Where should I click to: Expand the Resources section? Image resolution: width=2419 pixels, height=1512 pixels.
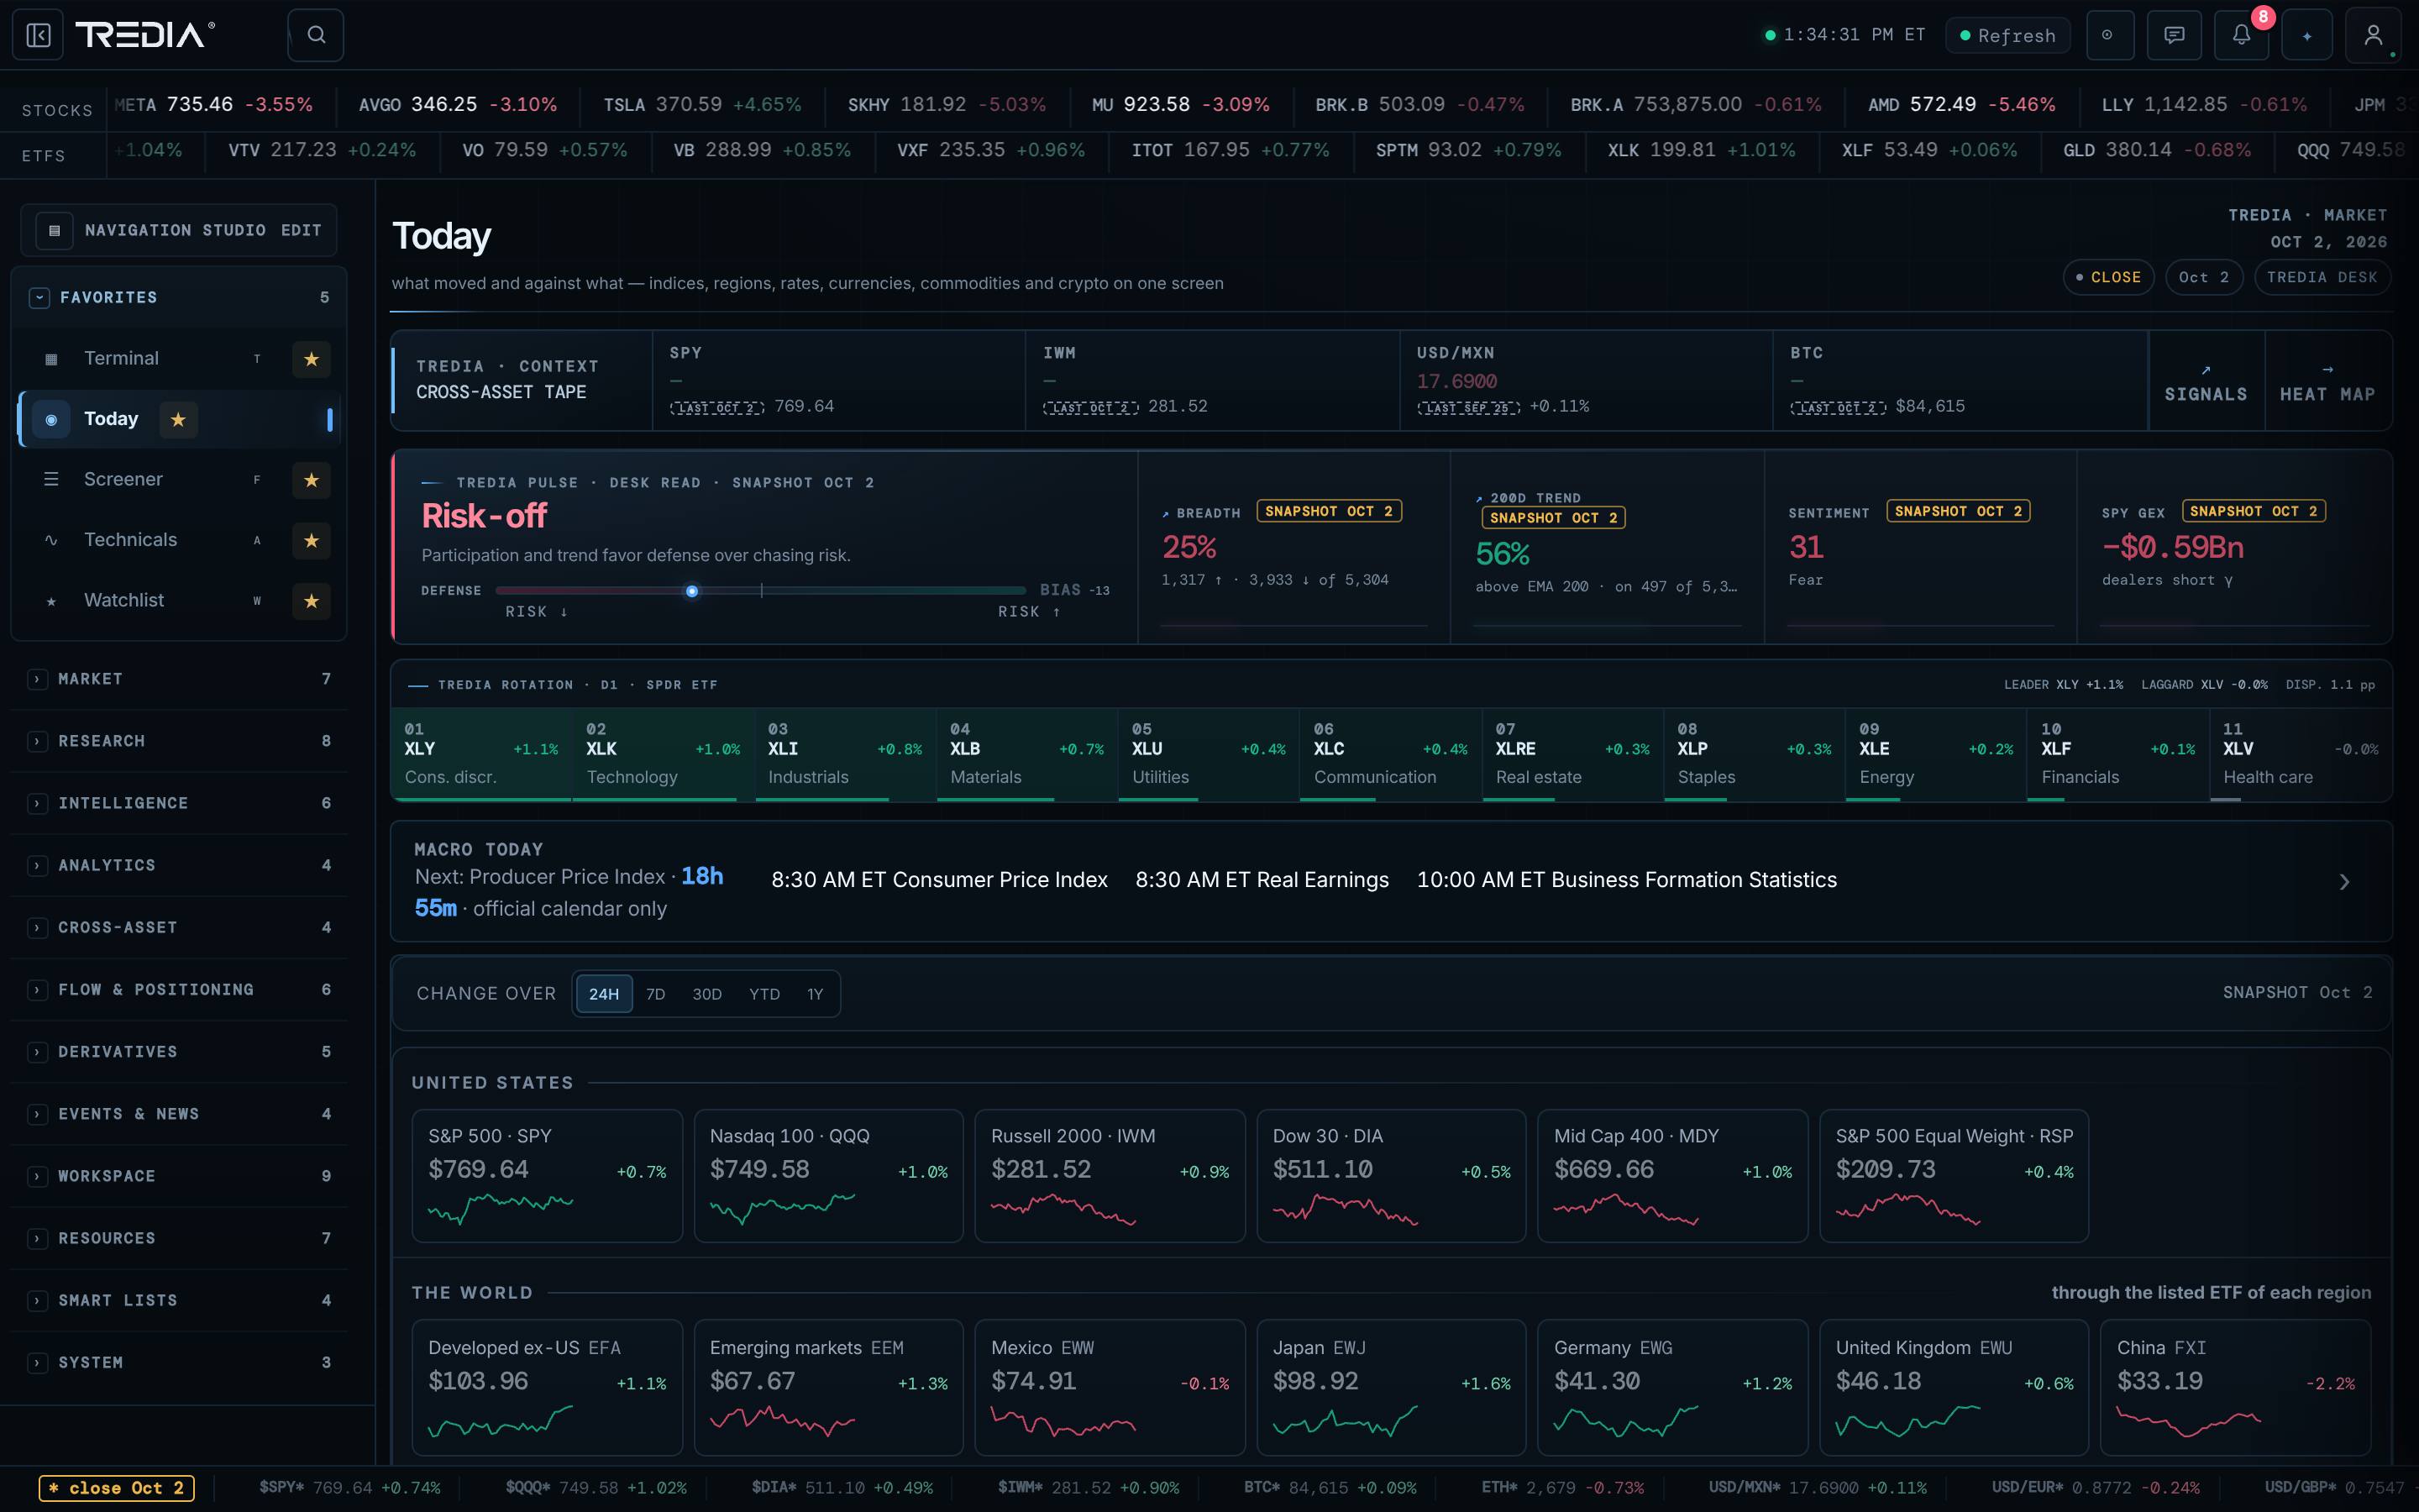coord(37,1238)
